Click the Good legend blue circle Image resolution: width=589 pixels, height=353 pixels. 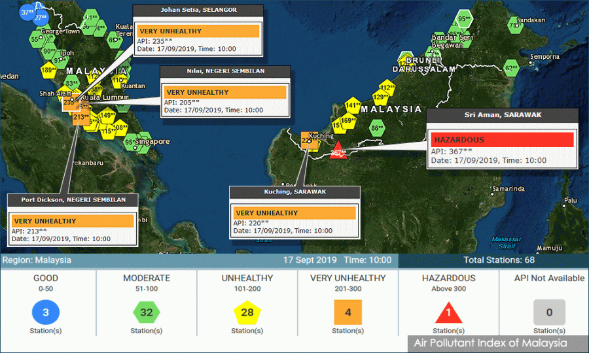click(46, 312)
